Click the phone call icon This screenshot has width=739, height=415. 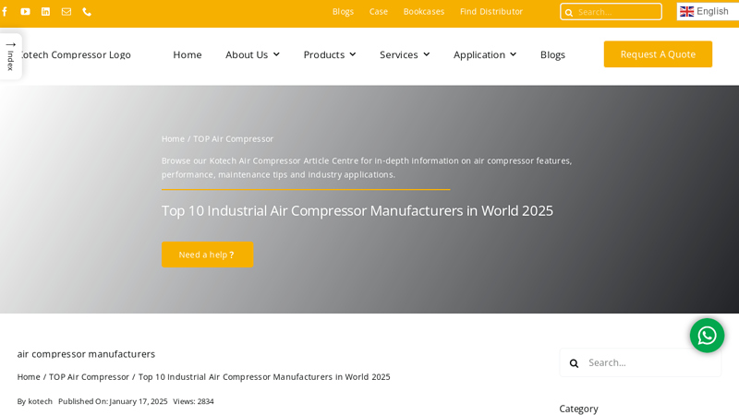tap(87, 11)
